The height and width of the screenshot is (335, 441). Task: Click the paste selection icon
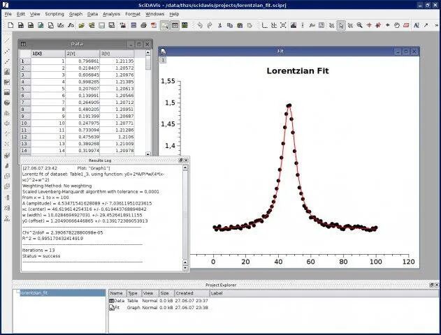240,25
